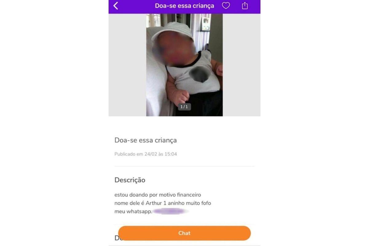
Task: Click the blurred WhatsApp number
Action: [171, 211]
